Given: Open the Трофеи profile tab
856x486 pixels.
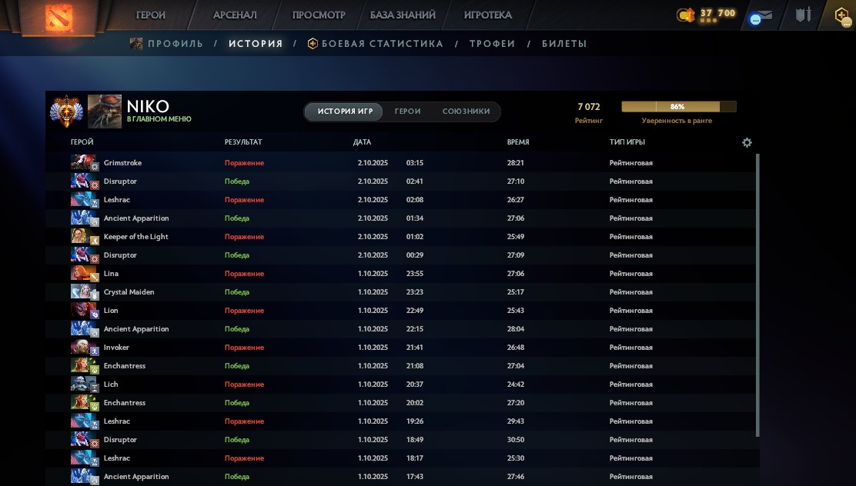Looking at the screenshot, I should tap(492, 44).
